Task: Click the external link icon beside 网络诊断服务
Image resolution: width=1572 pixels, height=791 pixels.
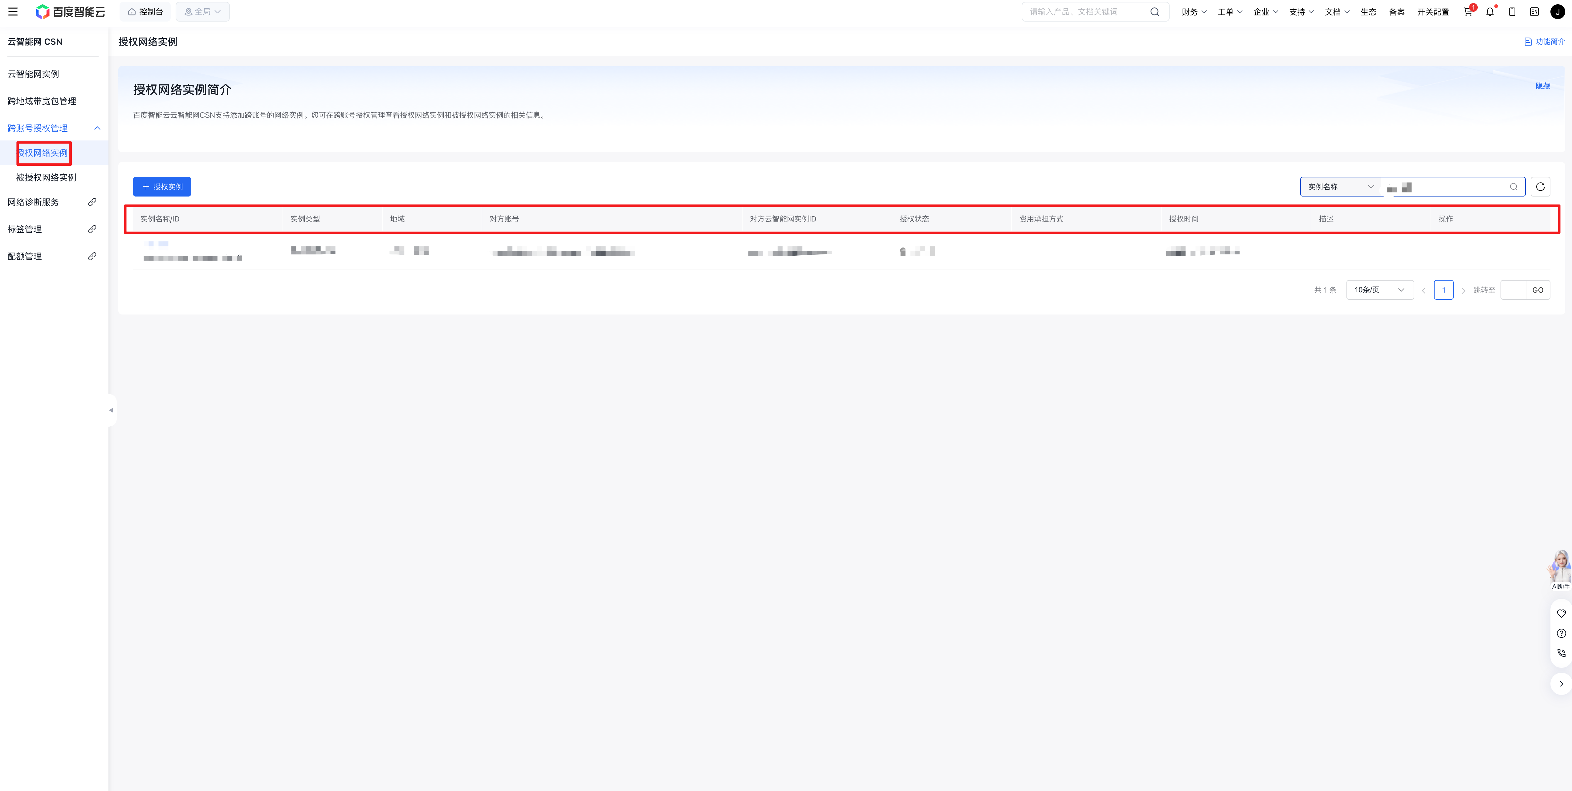Action: point(92,202)
